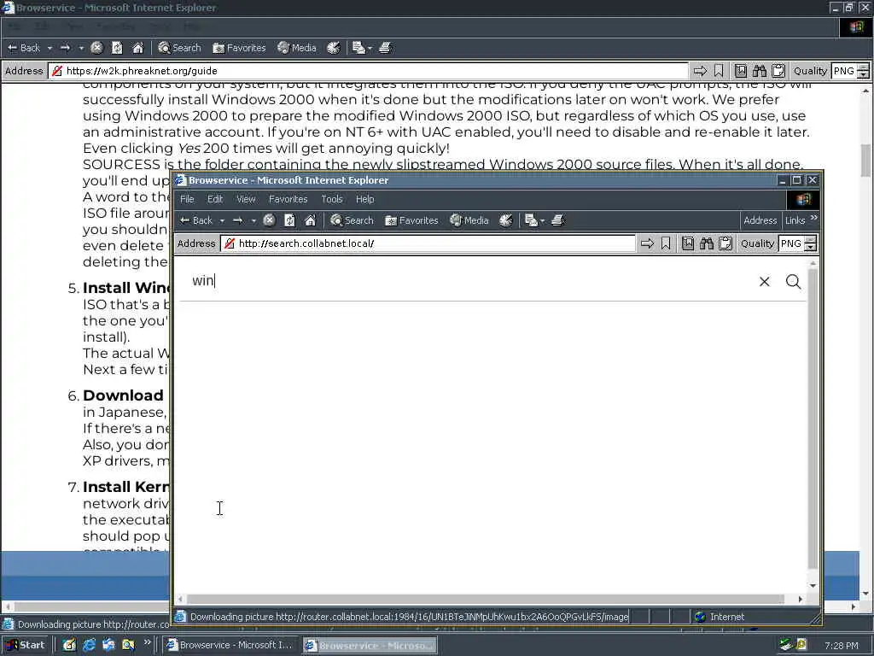Open the Start menu
This screenshot has width=874, height=656.
click(x=26, y=646)
